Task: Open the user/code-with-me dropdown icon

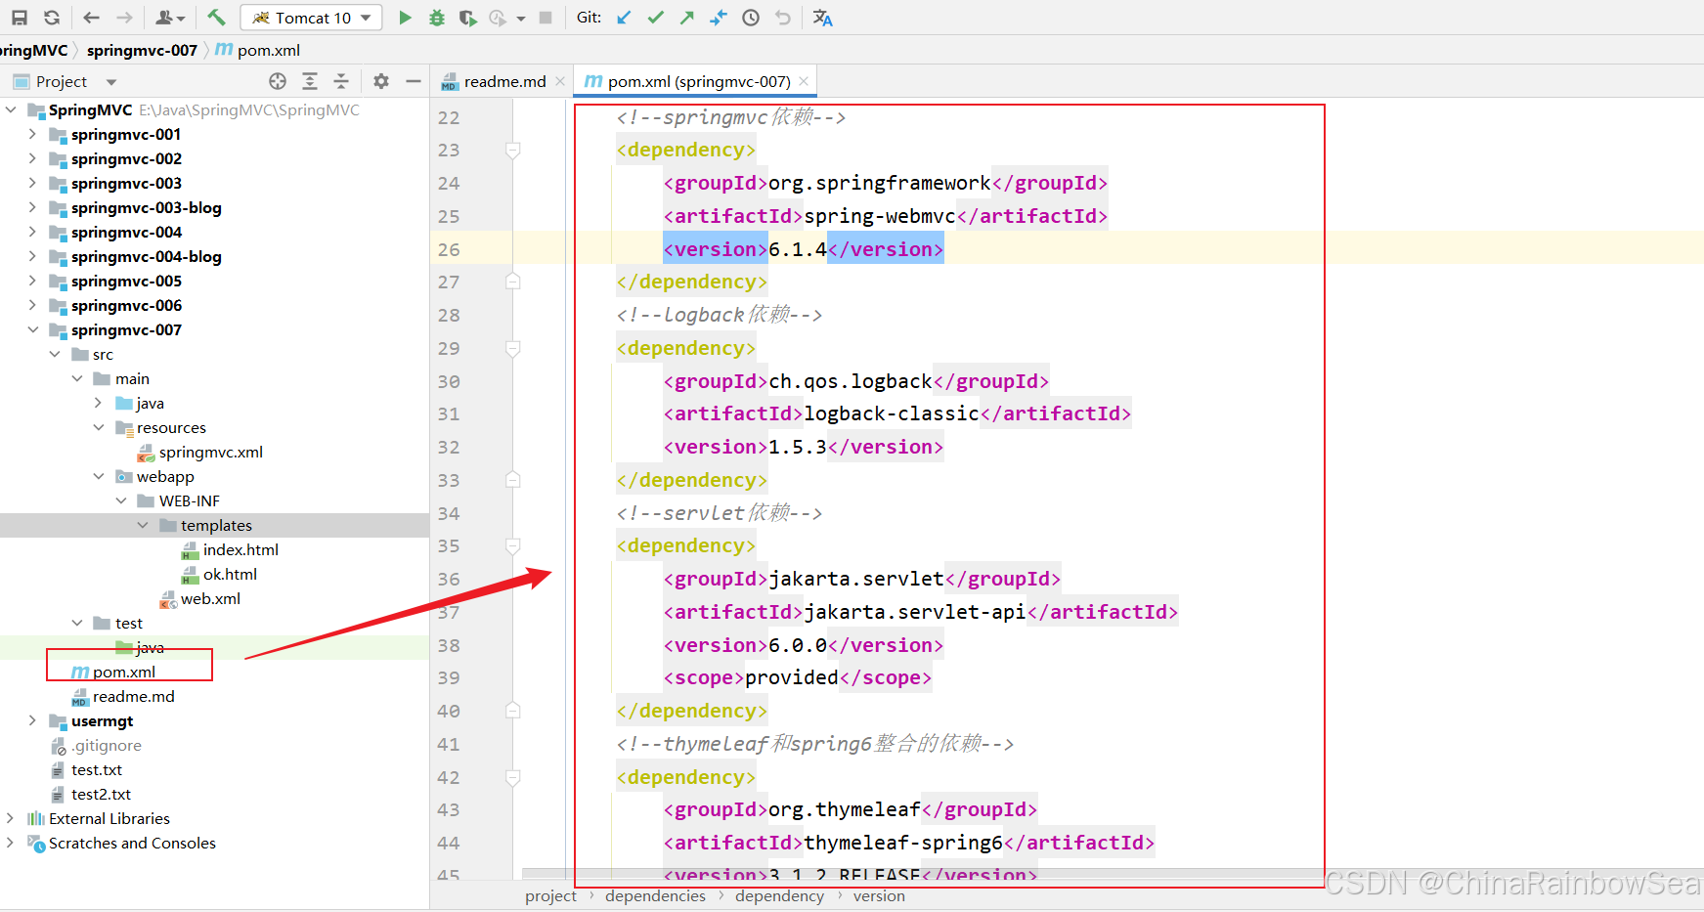Action: (170, 18)
